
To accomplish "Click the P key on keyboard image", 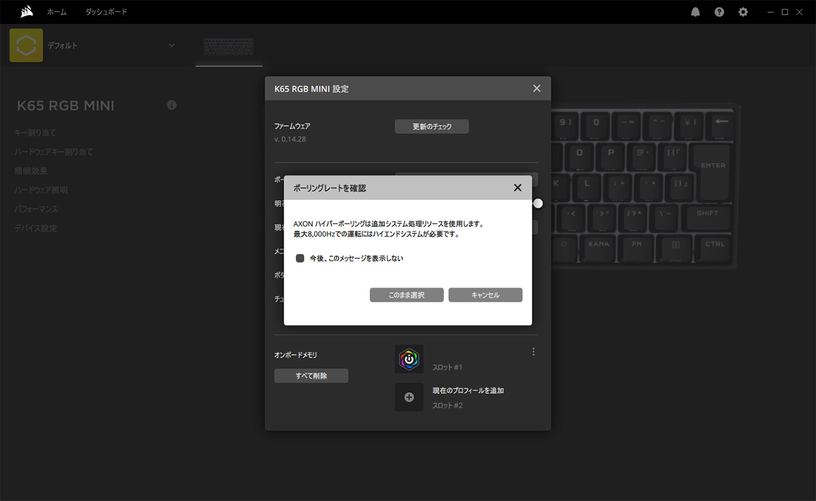I will coord(611,156).
